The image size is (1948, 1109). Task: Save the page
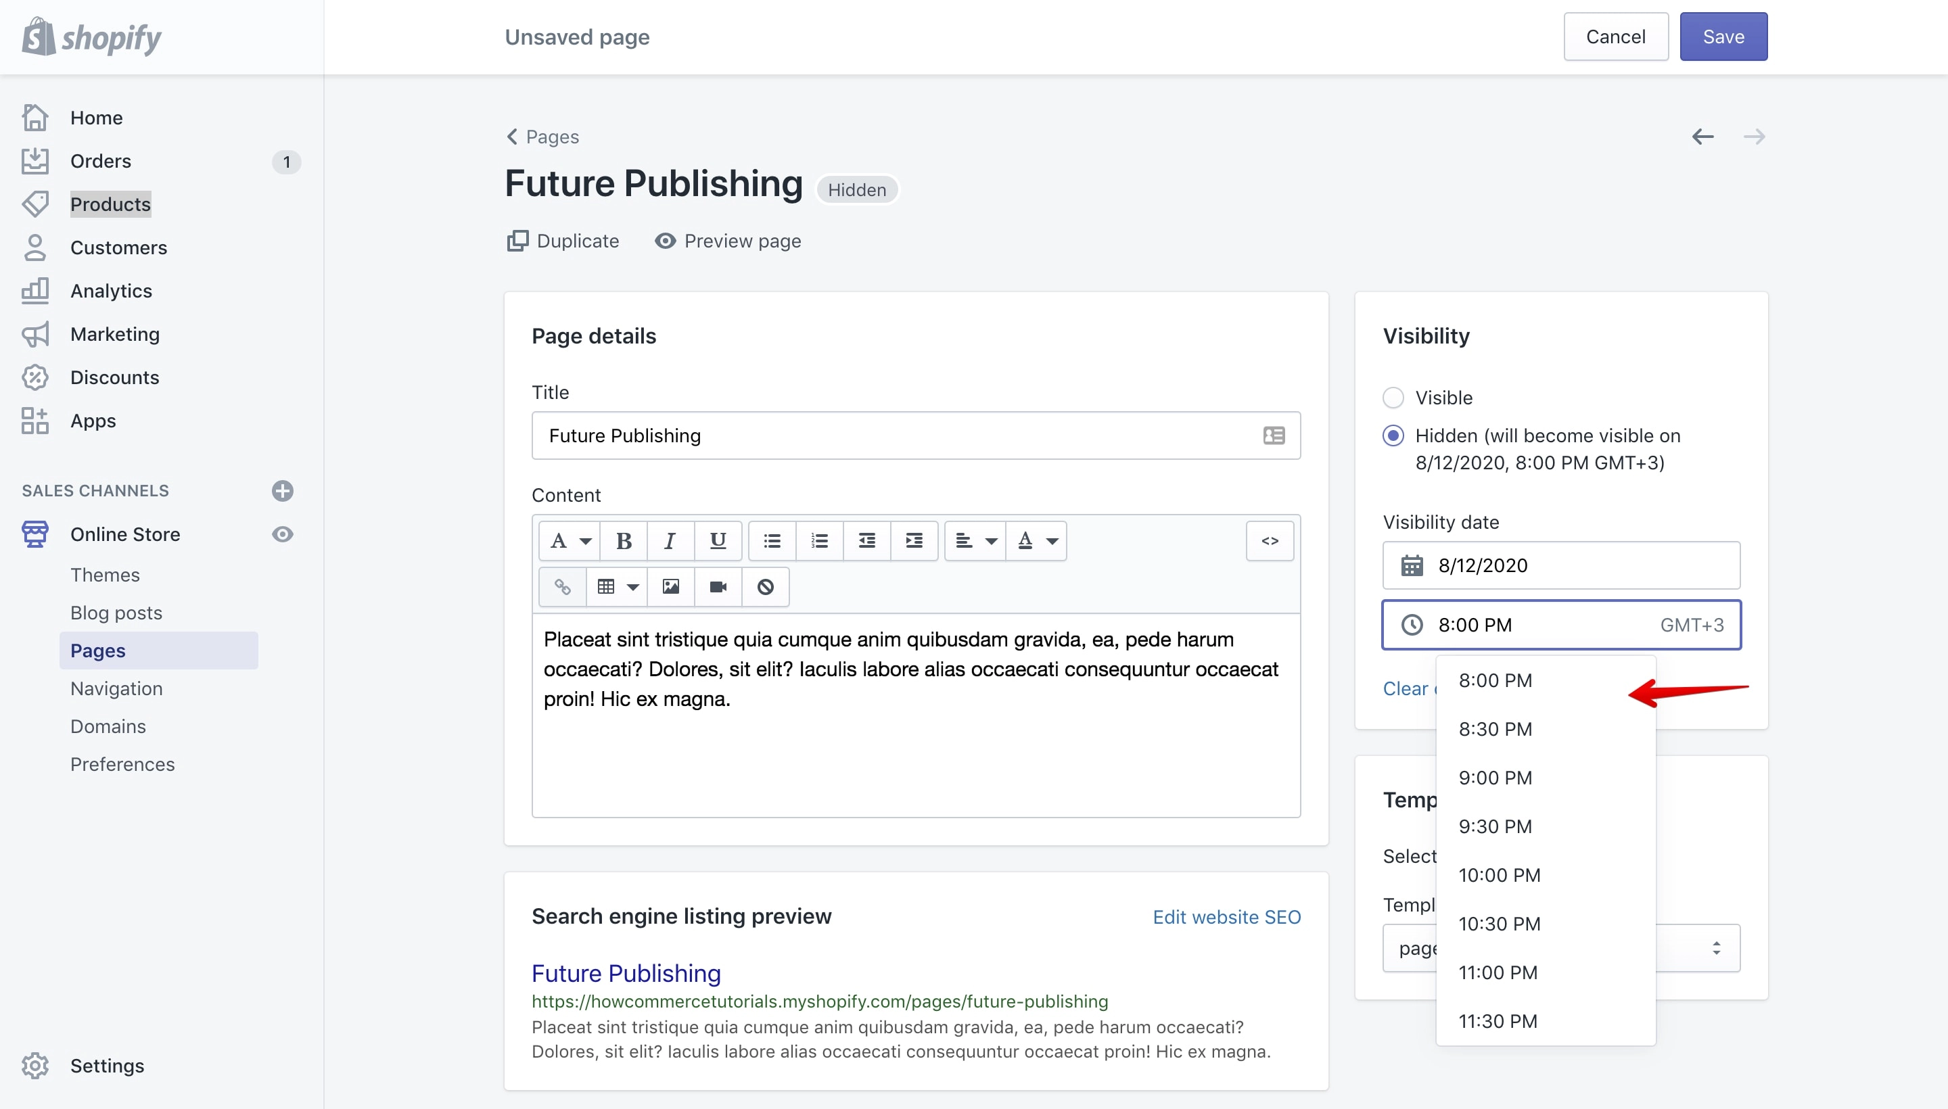[x=1723, y=37]
